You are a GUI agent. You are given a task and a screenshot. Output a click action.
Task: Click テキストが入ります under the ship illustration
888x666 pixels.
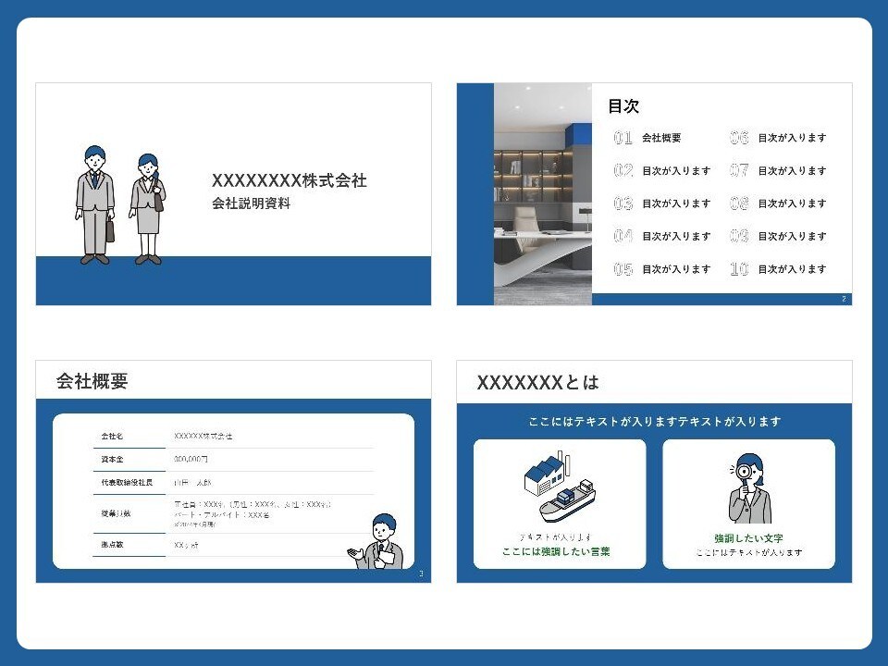pyautogui.click(x=556, y=536)
